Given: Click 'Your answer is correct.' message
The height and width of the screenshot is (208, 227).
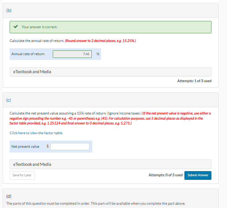Looking at the screenshot, I should coord(40,27).
